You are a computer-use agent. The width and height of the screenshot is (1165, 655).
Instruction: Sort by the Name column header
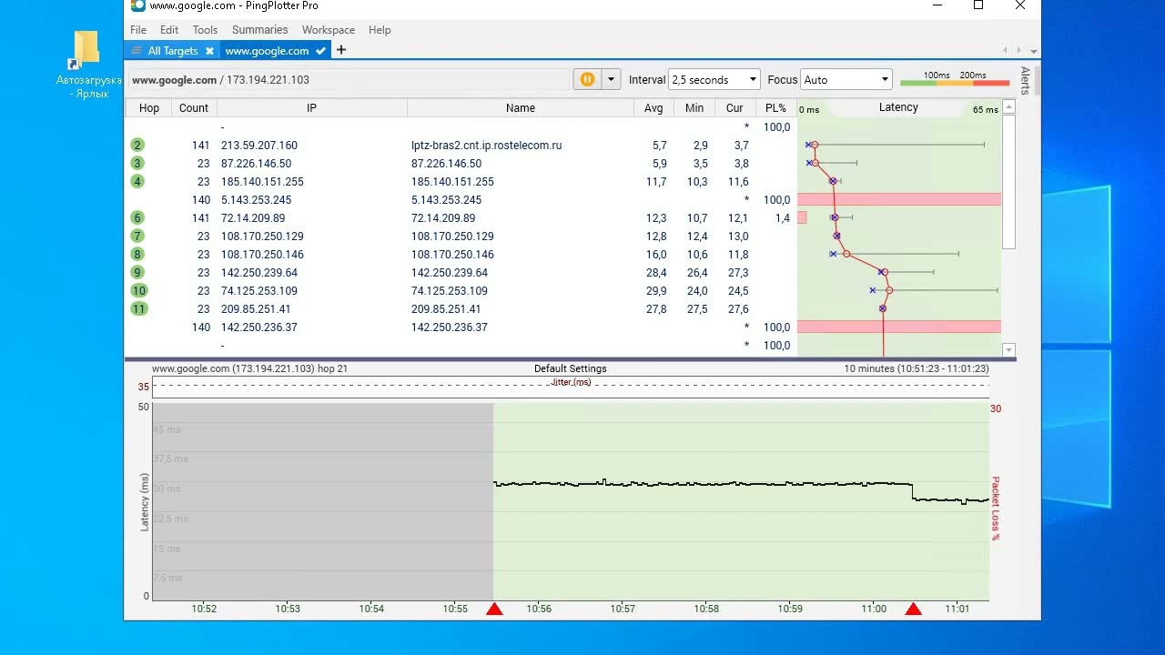pos(521,108)
